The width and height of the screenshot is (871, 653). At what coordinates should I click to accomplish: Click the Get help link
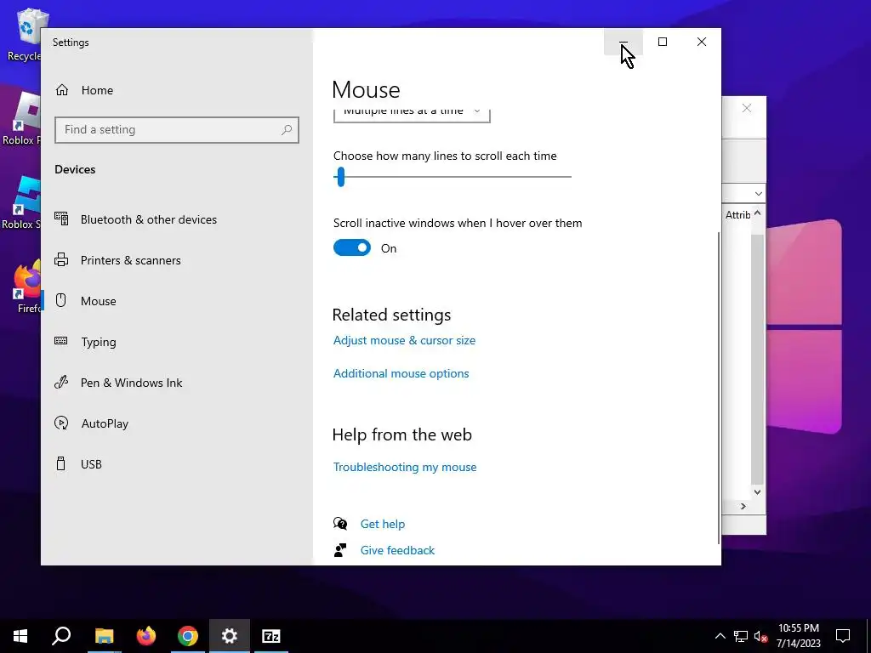(383, 524)
